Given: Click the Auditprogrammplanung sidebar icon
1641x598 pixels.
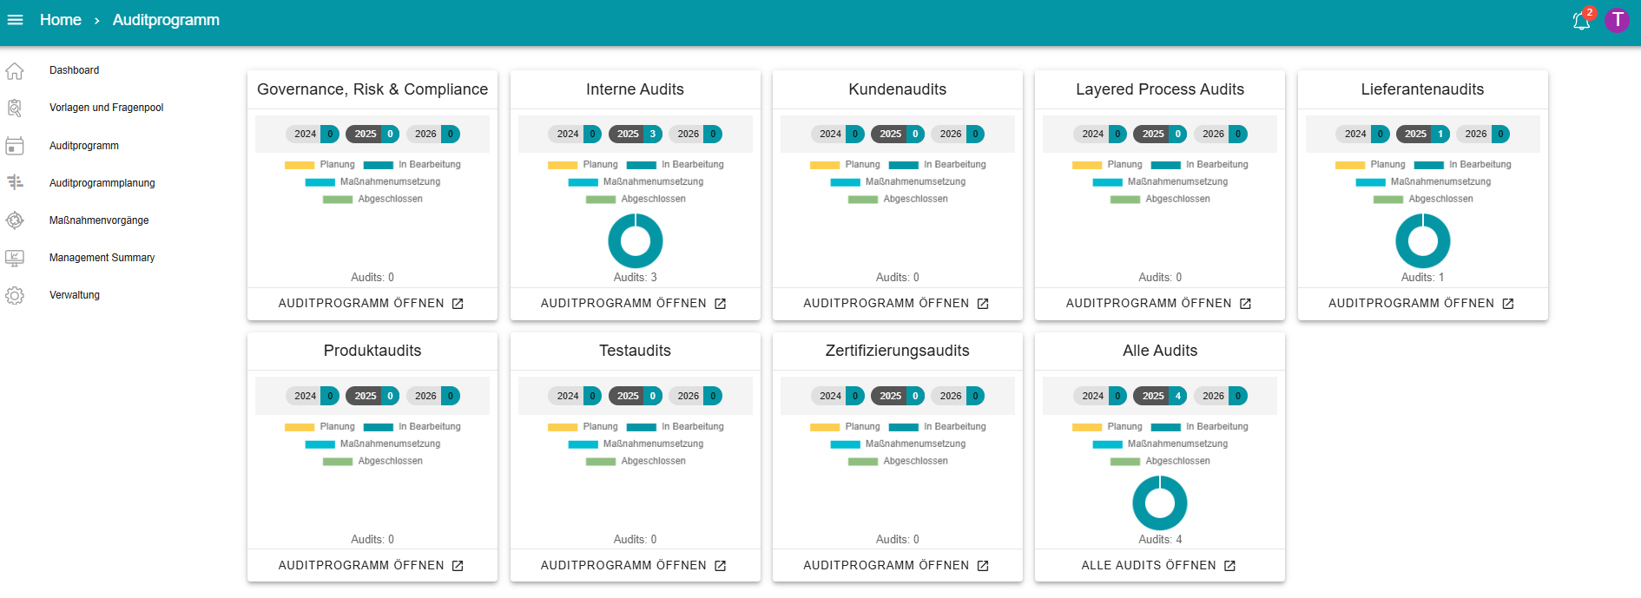Looking at the screenshot, I should (15, 182).
